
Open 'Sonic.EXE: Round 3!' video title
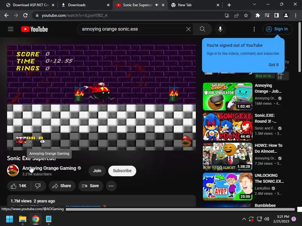pos(265,118)
